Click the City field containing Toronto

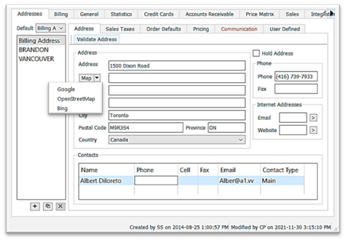click(177, 115)
